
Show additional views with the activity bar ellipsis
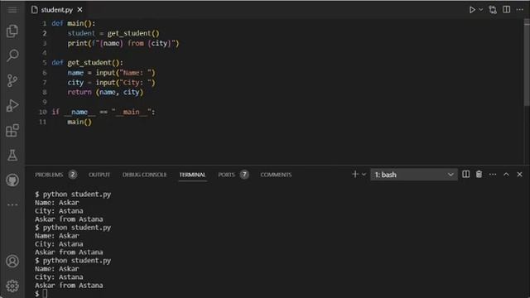tap(12, 204)
